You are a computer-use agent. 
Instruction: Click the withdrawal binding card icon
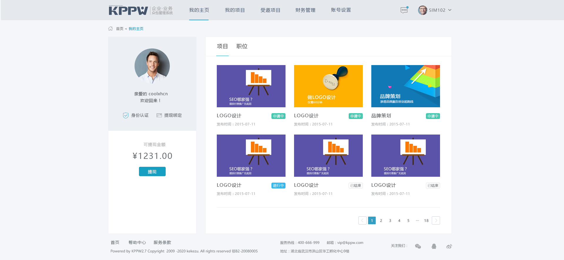(159, 115)
